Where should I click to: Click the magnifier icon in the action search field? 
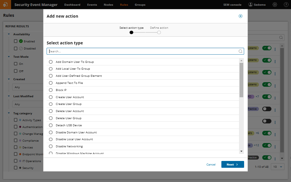tap(240, 51)
